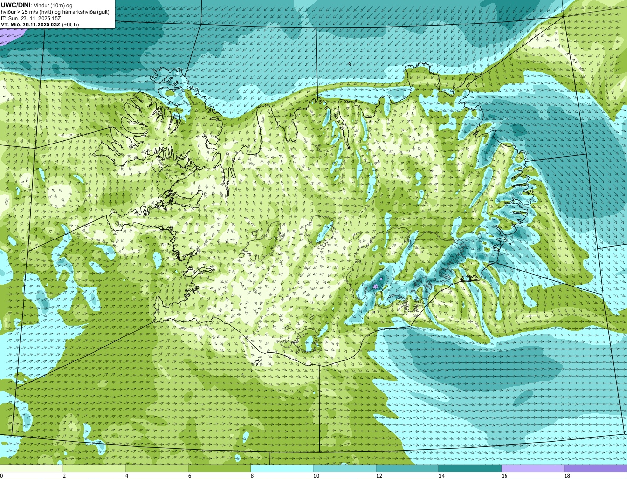Select the 14–16 m/s dark teal legend swatch

point(470,469)
